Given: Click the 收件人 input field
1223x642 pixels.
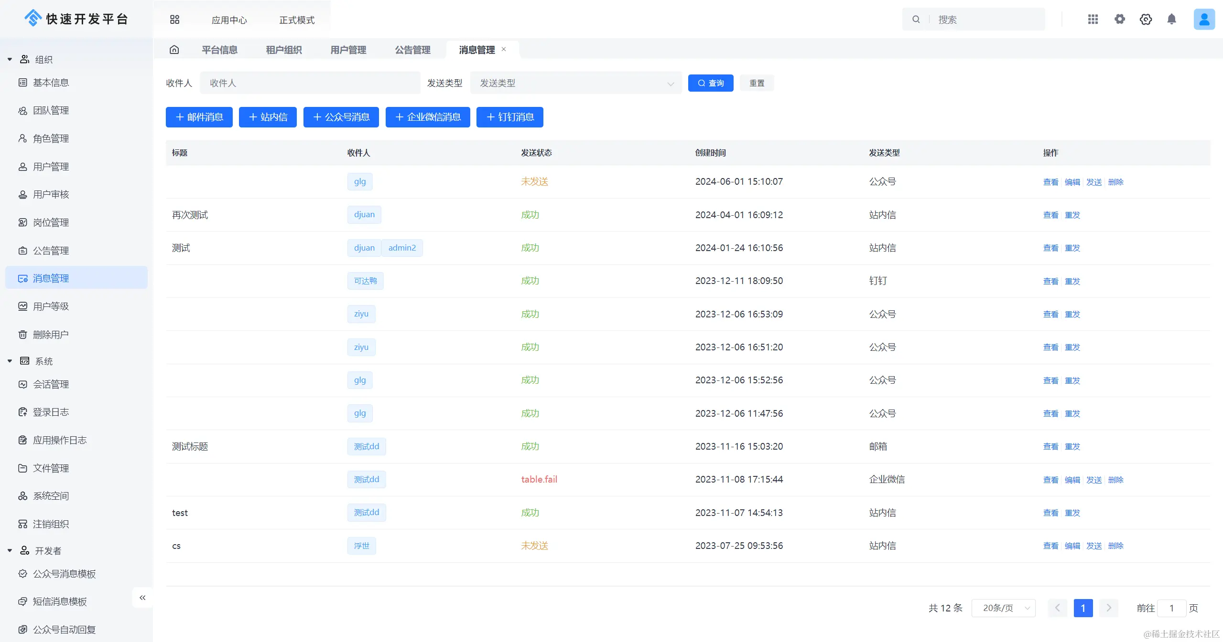Looking at the screenshot, I should point(310,83).
